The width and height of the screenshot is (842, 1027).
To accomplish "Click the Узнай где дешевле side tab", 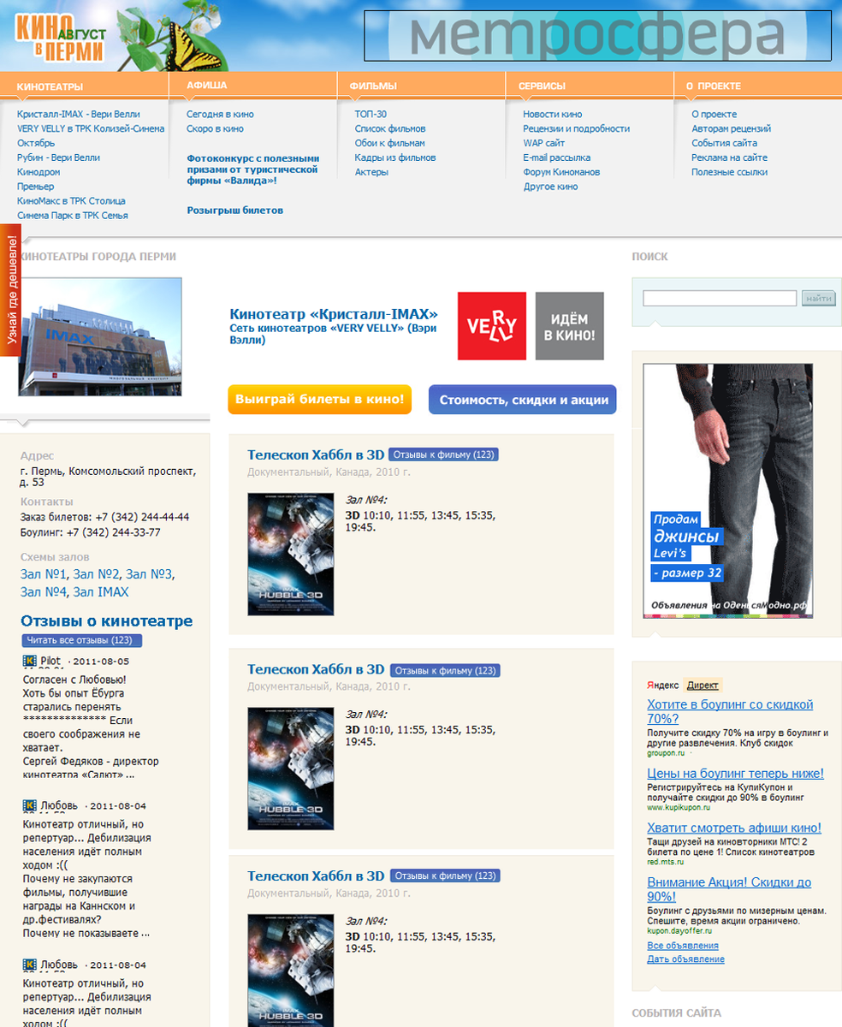I will [x=10, y=288].
